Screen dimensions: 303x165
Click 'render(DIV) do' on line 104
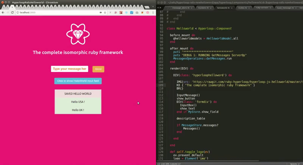point(182,68)
